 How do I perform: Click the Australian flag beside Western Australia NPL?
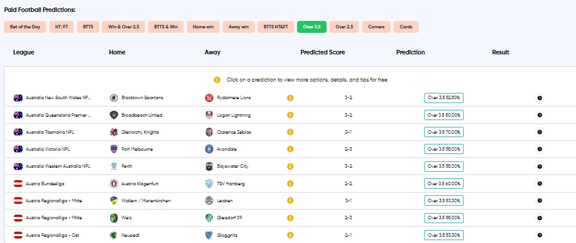tap(18, 167)
